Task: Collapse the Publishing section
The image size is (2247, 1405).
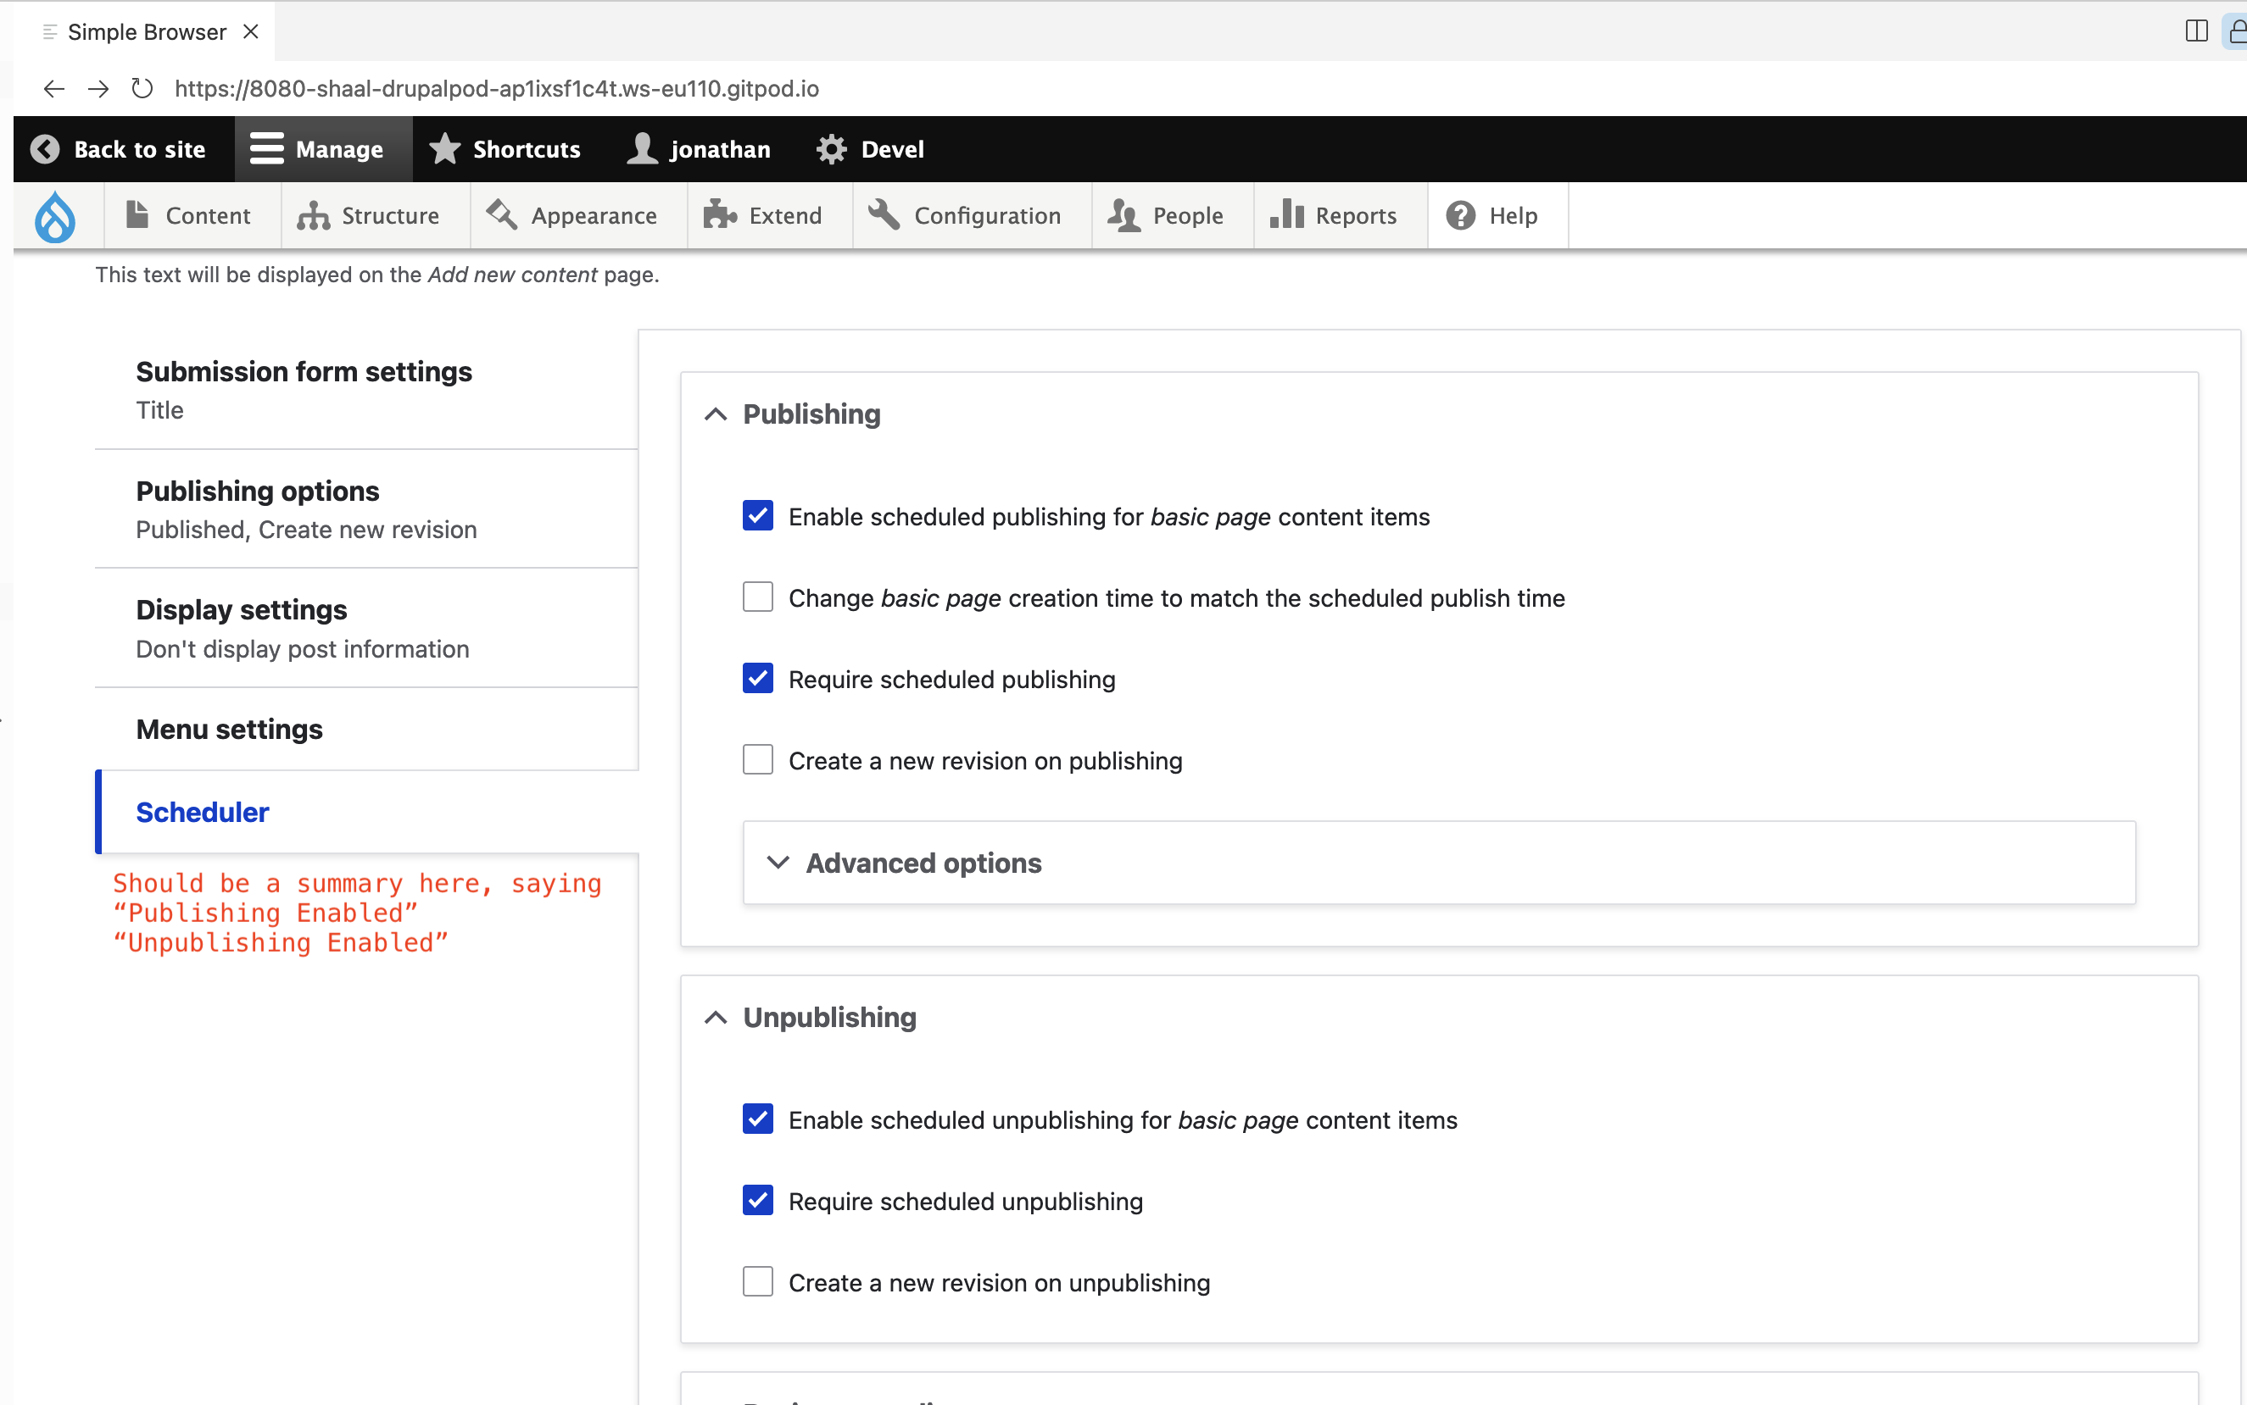Action: point(714,414)
